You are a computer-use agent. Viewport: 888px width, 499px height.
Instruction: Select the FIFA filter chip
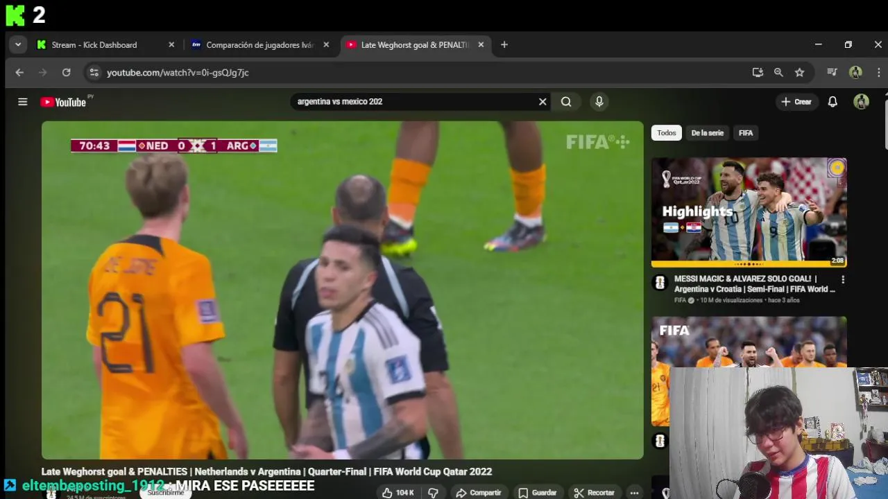point(746,132)
